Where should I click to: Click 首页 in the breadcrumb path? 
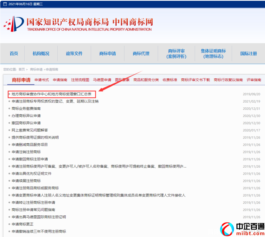coord(21,69)
